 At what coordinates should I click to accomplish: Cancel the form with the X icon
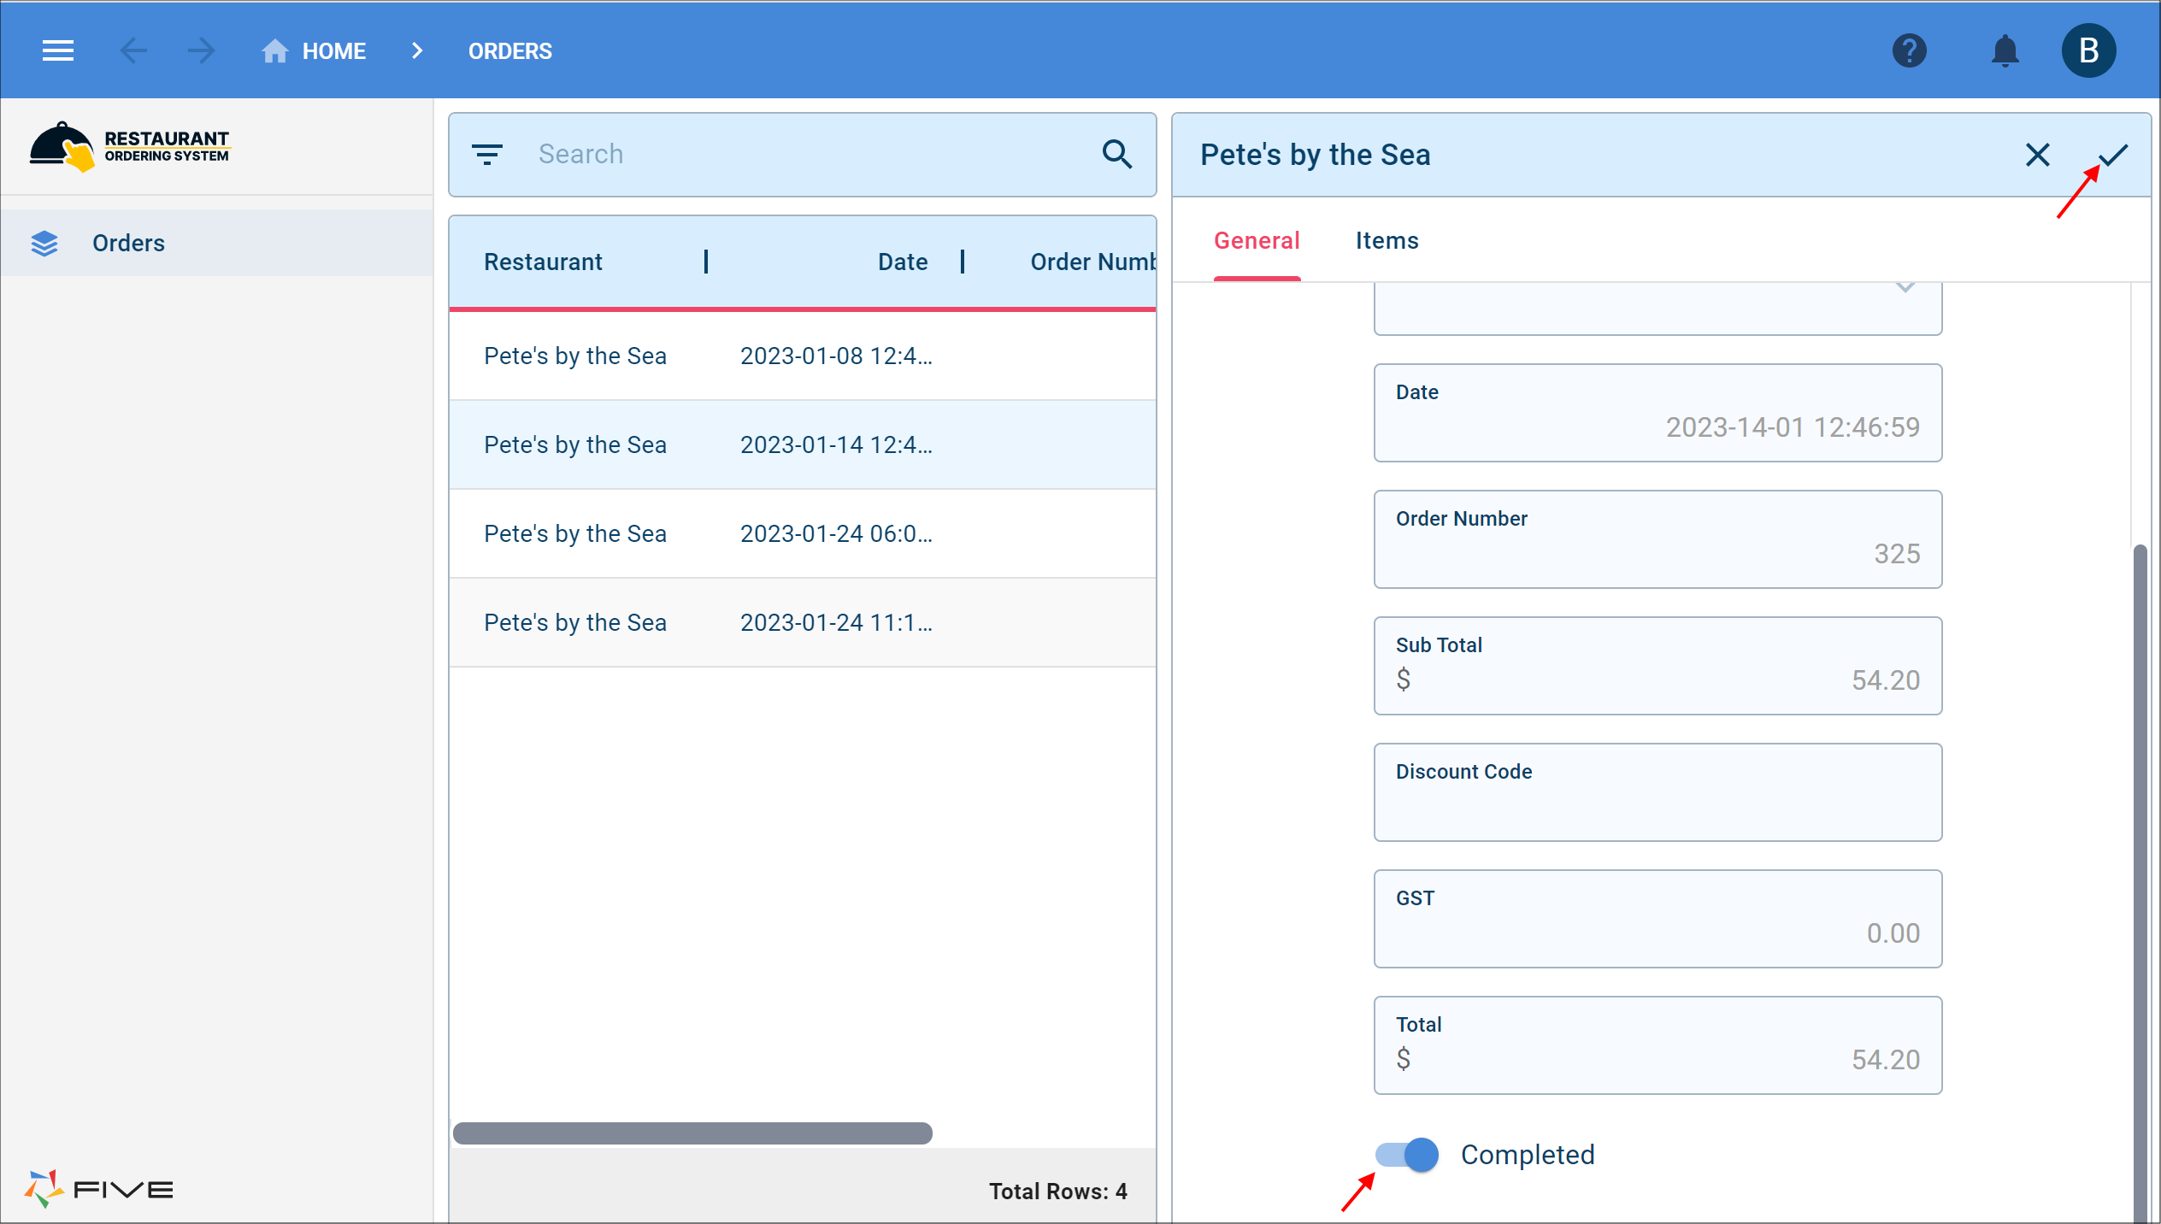point(2037,156)
